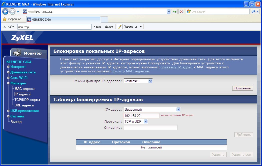
Task: Open the Протокол TCP и UDP dropdown
Action: (136, 121)
